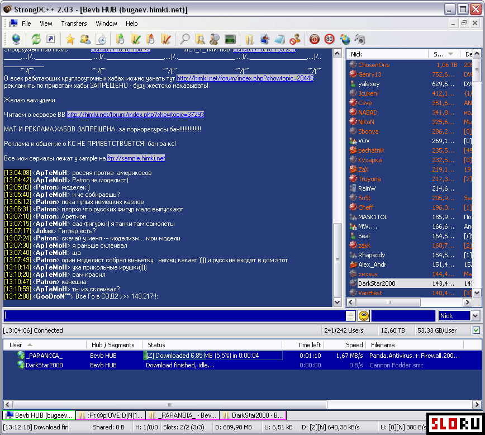
Task: Open Network Statistics green monitor icon
Action: [x=230, y=39]
